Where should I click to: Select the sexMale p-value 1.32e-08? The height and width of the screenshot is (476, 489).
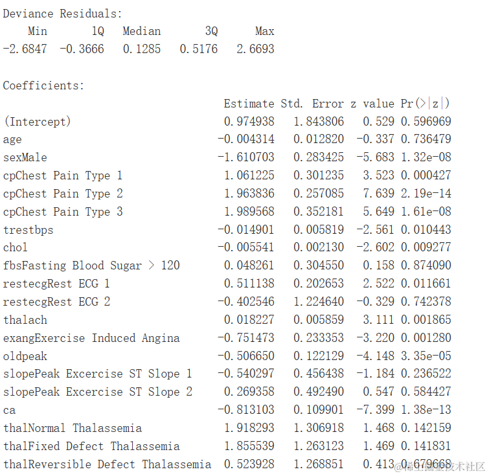click(x=426, y=157)
